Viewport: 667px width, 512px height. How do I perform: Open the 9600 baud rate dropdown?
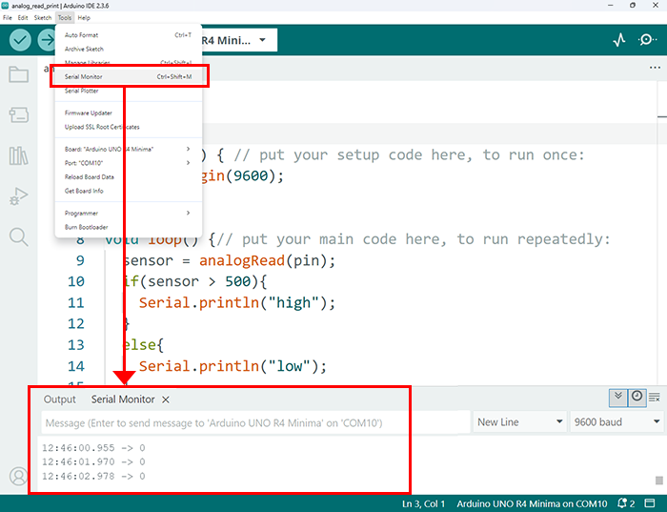coord(616,421)
